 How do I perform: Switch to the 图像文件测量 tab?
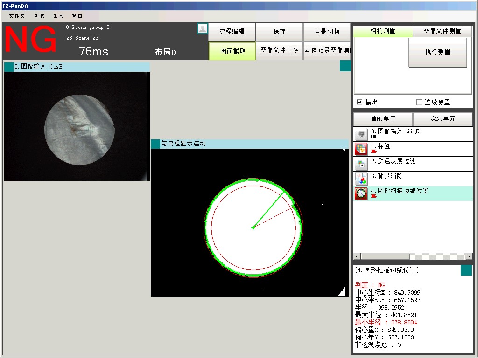(442, 31)
